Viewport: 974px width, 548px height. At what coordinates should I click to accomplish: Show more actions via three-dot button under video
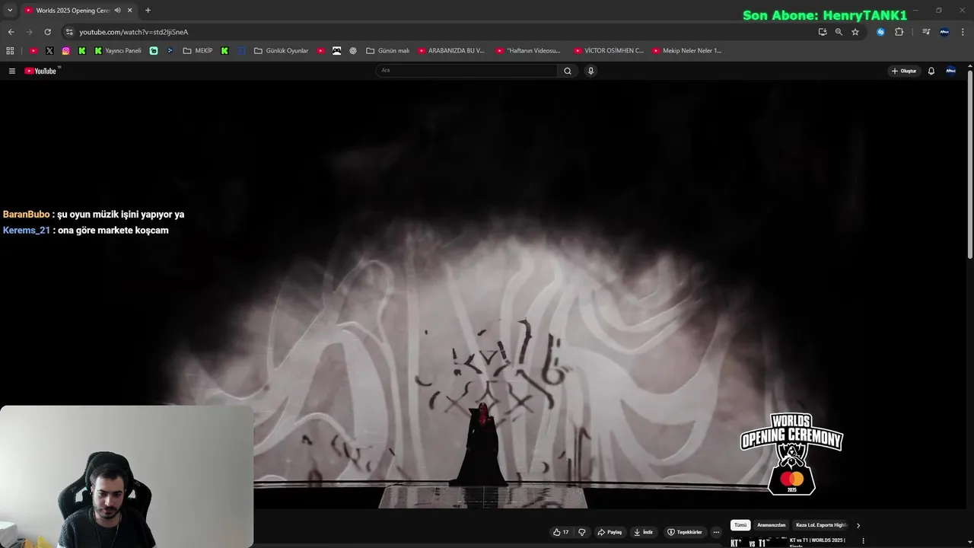716,532
